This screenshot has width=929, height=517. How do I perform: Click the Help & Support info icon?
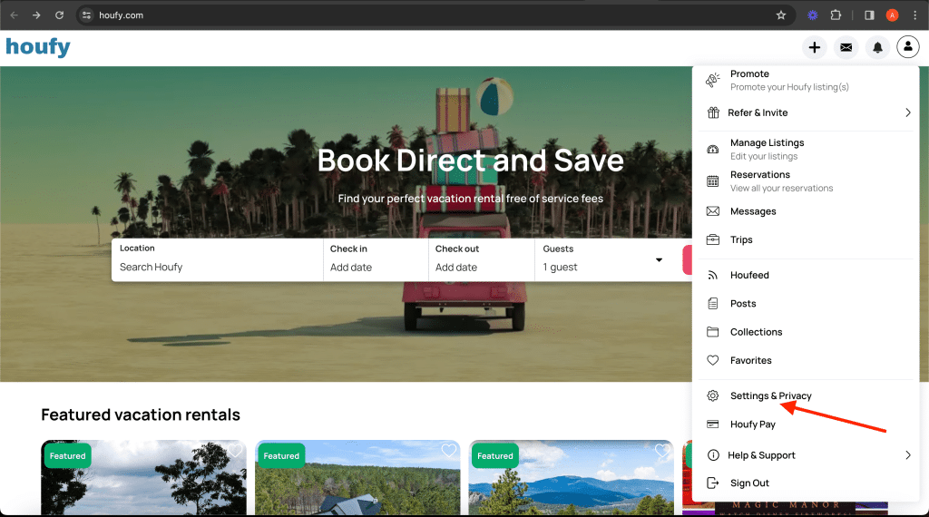[713, 454]
